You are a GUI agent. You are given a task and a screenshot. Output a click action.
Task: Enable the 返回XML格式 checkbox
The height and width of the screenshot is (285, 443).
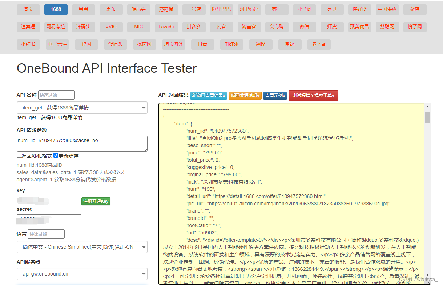[x=19, y=156]
